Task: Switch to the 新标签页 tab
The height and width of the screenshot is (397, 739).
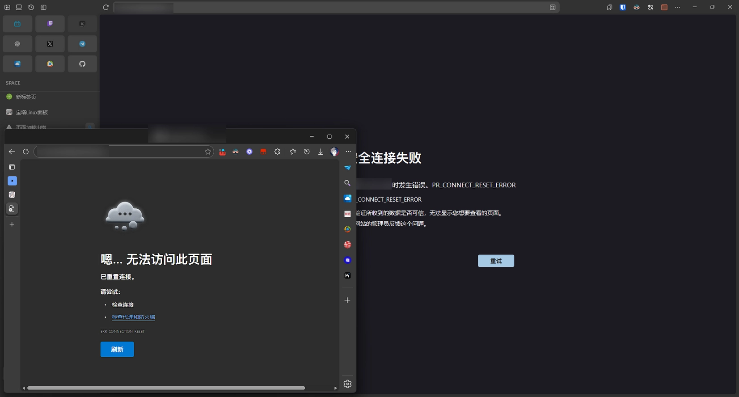Action: tap(26, 97)
